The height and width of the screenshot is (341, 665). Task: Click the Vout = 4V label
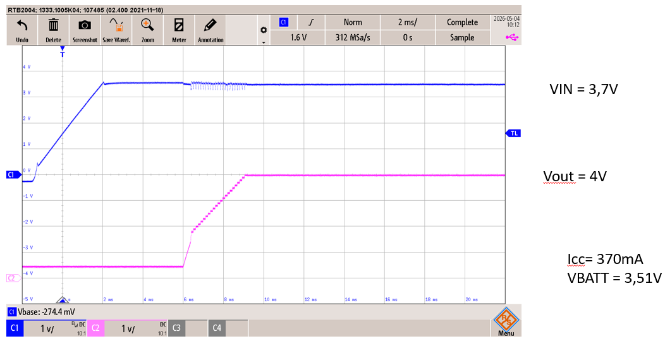[x=575, y=176]
